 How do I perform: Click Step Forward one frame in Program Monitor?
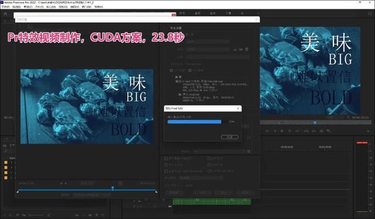pos(289,131)
